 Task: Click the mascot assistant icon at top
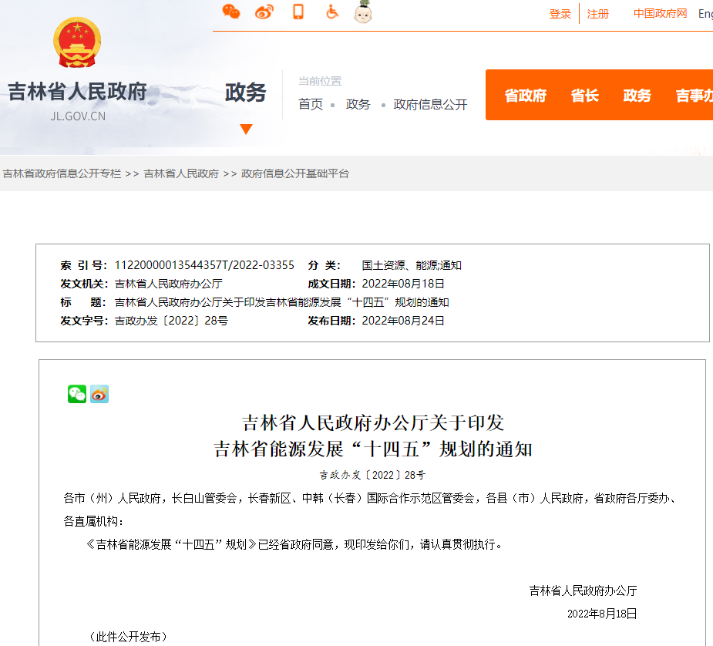362,12
